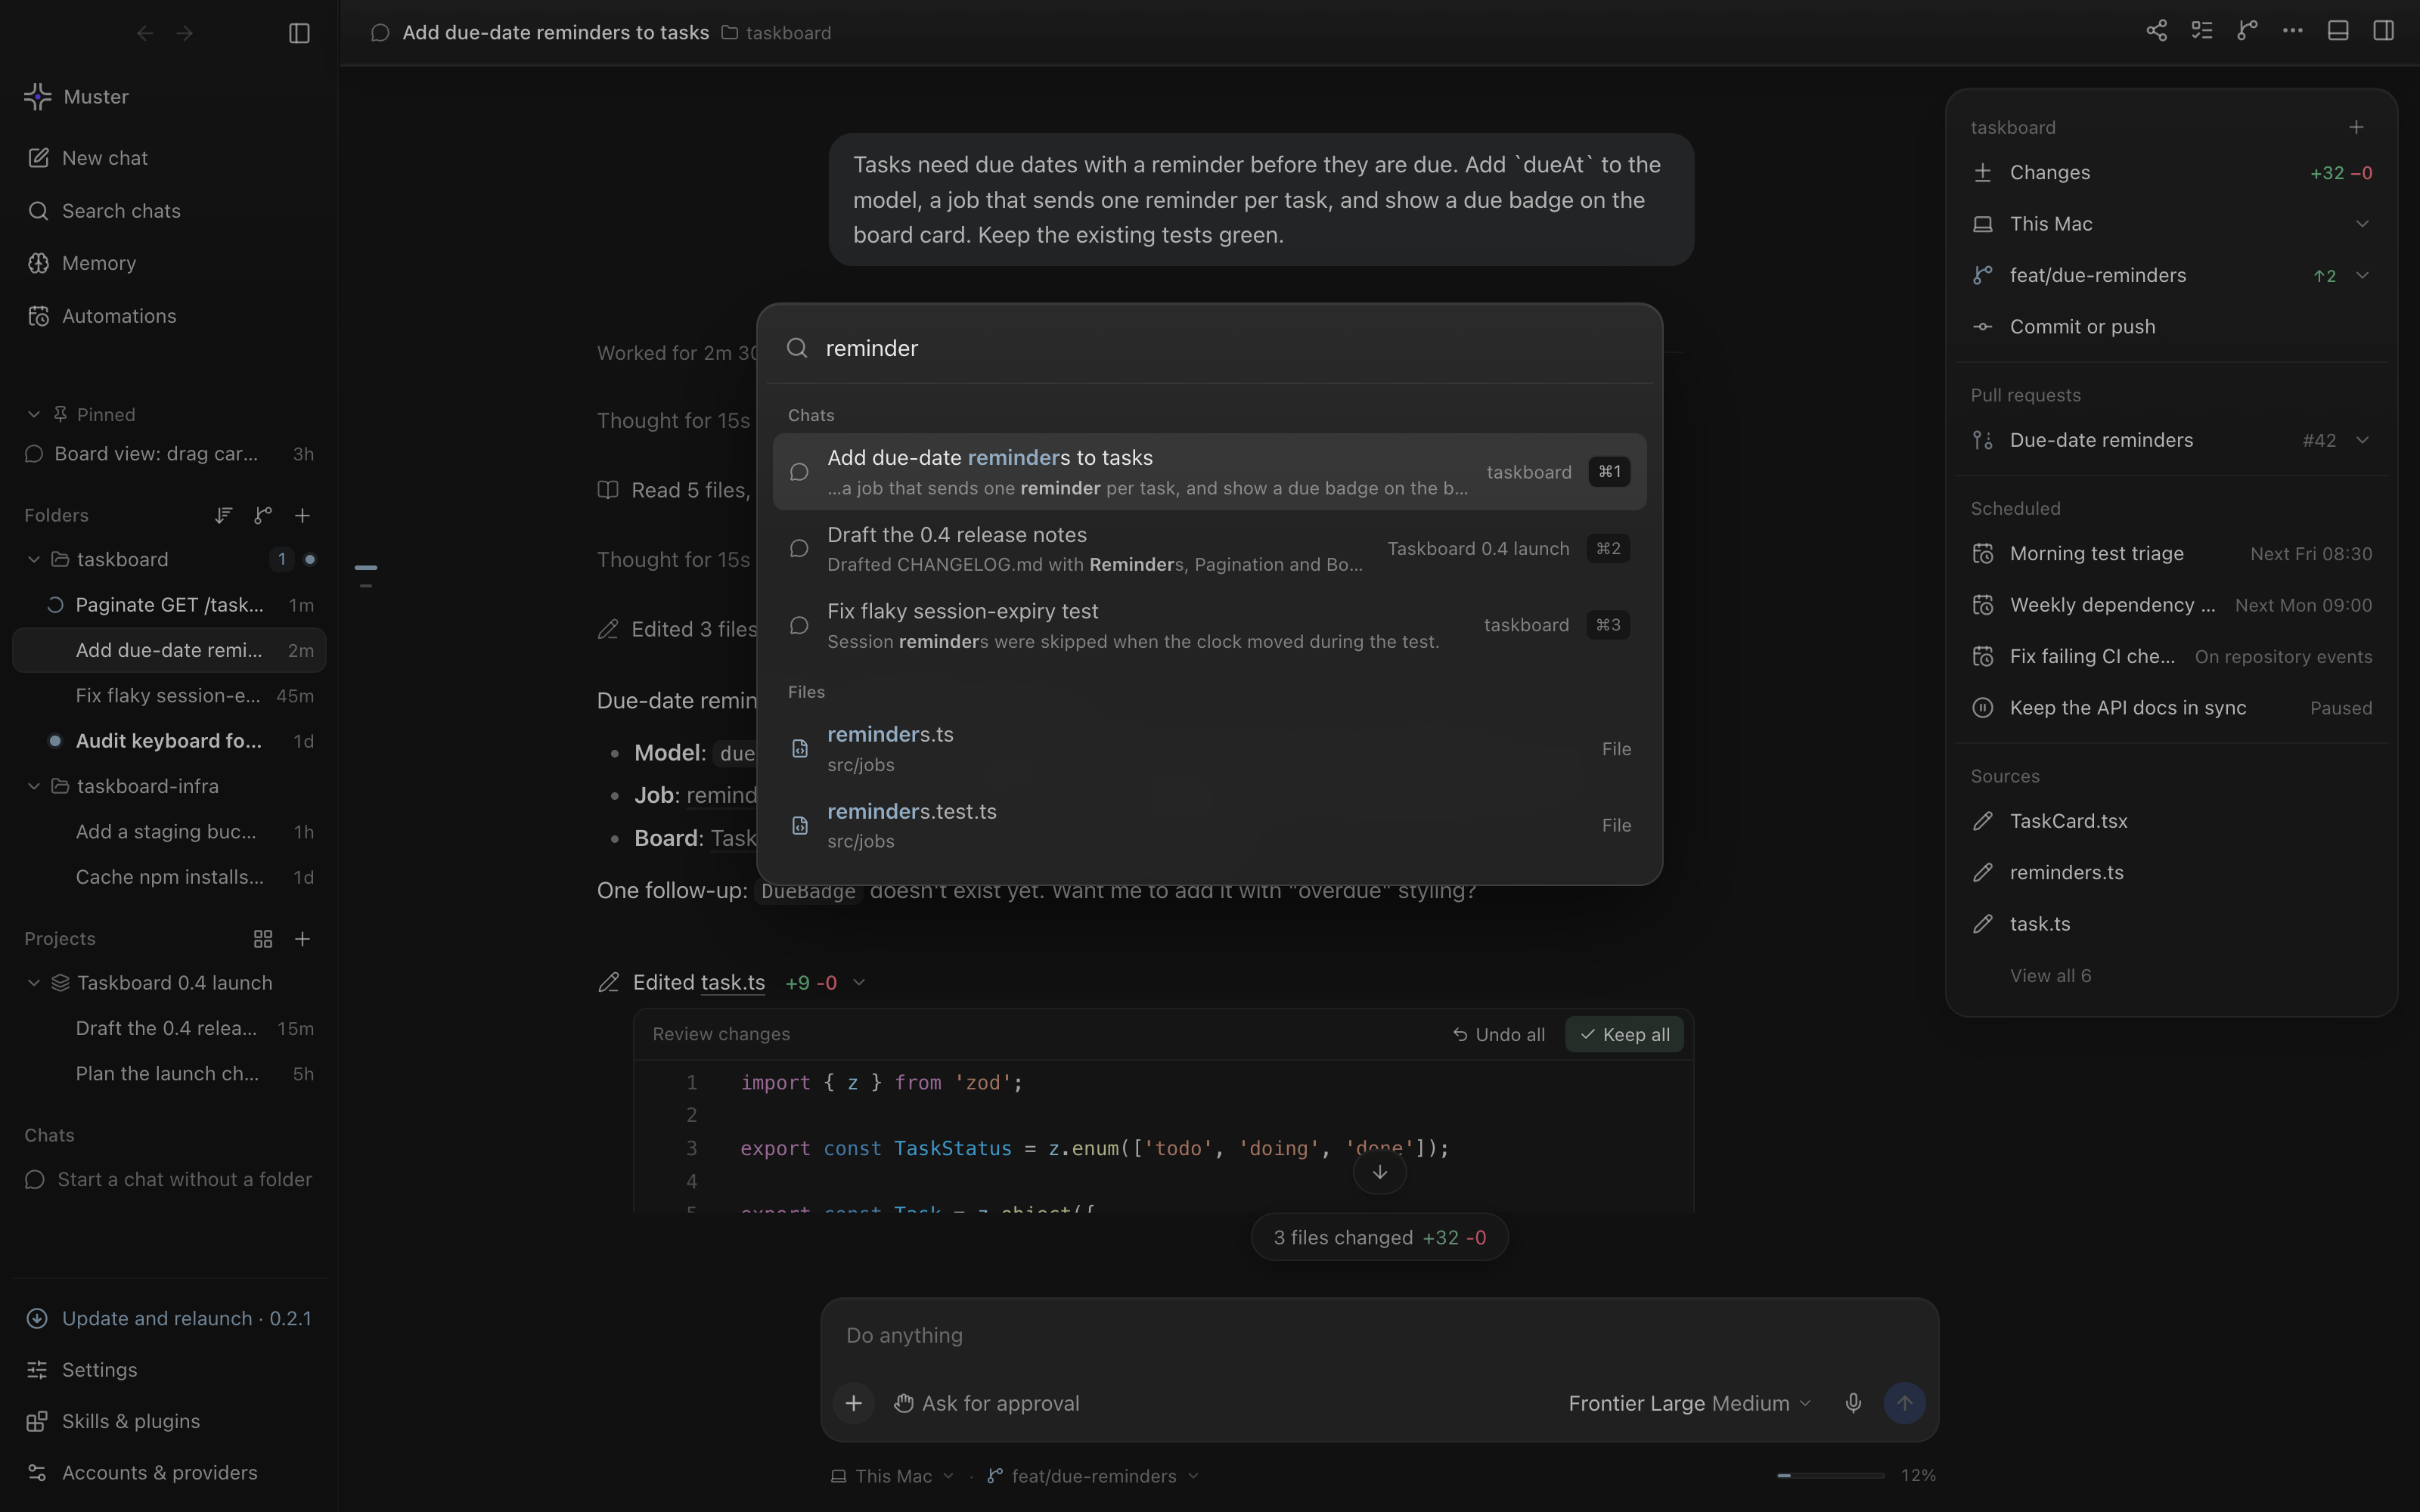This screenshot has height=1512, width=2420.
Task: Click the reminder search input field
Action: [1209, 348]
